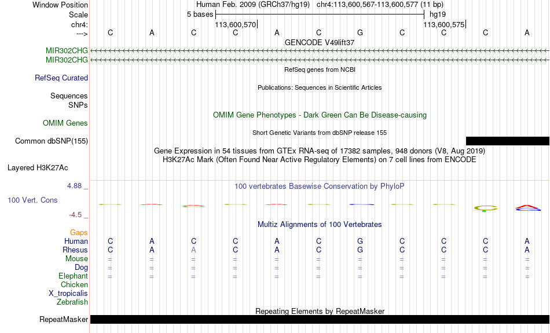Click the SNPs track label
The height and width of the screenshot is (333, 550).
tap(78, 105)
